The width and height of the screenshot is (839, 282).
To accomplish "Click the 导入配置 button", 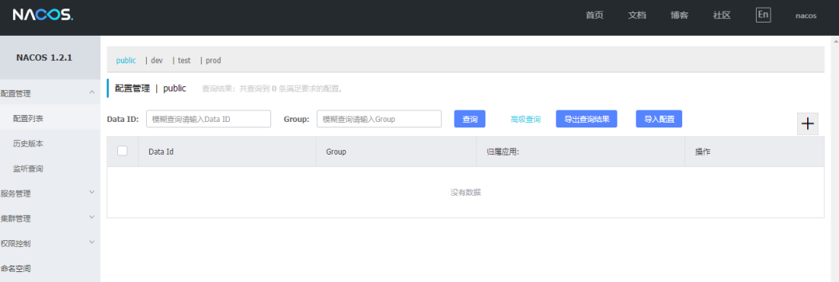I will coord(659,119).
